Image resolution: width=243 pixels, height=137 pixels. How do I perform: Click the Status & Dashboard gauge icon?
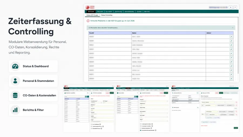pyautogui.click(x=15, y=66)
